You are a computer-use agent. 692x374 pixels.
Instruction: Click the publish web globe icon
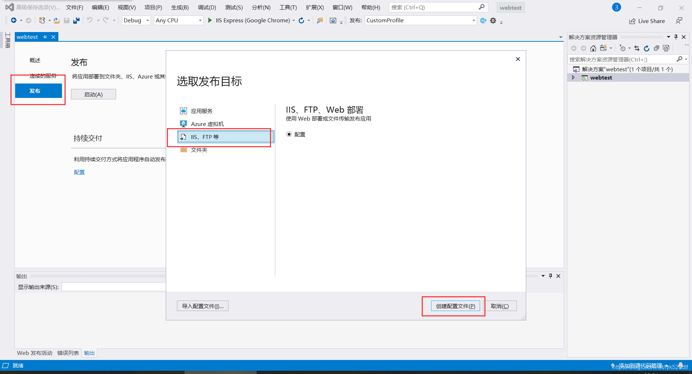pos(483,21)
